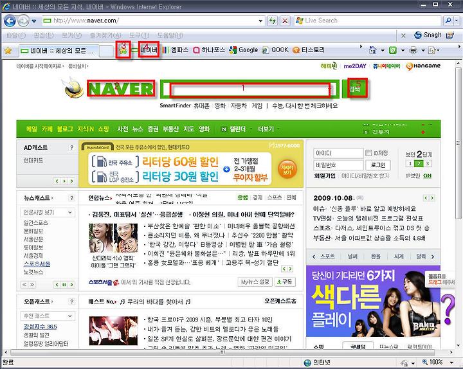Open the 보기(V) menu
The image size is (463, 369).
coord(71,35)
